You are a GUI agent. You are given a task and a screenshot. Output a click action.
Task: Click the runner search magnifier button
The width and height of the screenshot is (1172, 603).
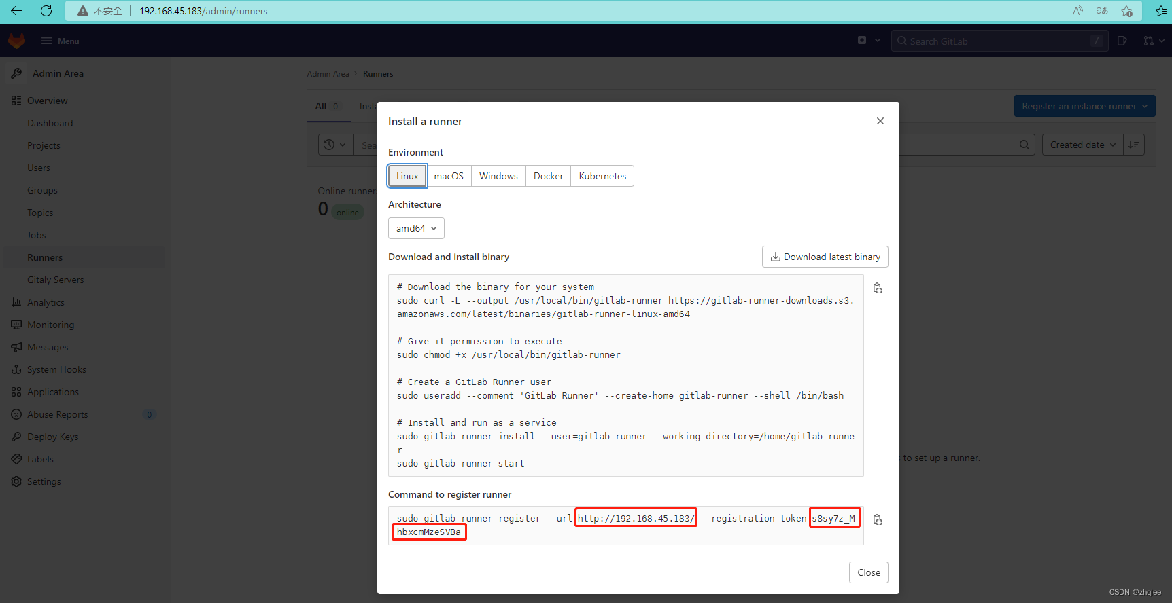tap(1024, 145)
